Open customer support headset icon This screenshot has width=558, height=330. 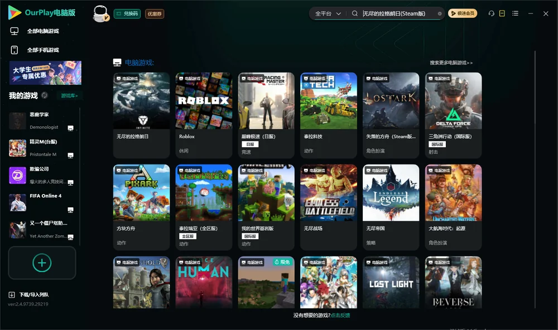tap(491, 13)
